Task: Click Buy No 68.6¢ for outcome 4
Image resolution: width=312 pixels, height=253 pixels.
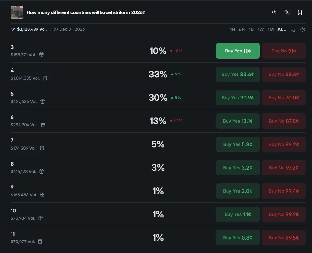Action: point(284,74)
